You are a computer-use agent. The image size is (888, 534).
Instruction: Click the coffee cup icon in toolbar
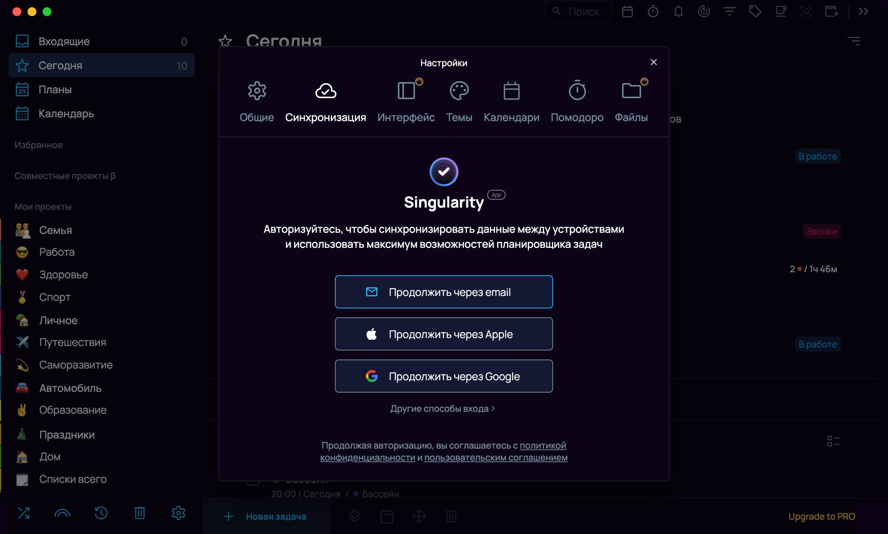point(781,12)
